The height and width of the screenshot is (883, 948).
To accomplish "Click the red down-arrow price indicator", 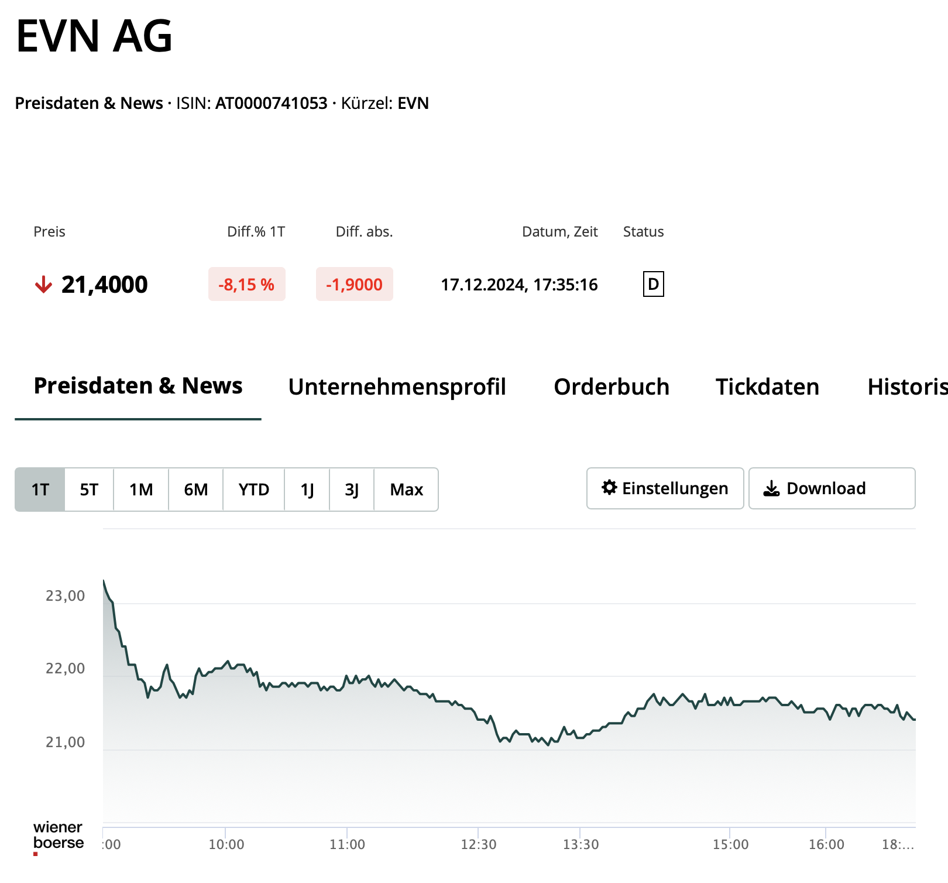I will click(43, 285).
